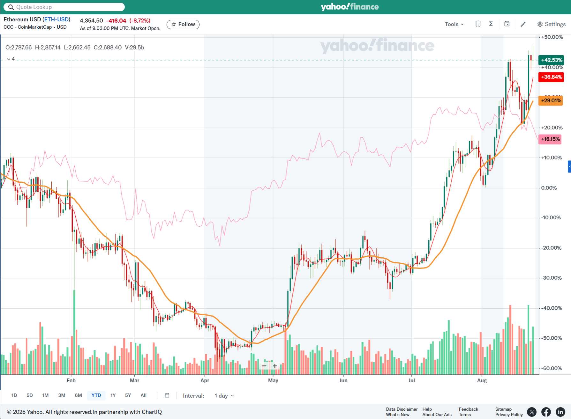This screenshot has height=419, width=571.
Task: Select the 1M range
Action: pyautogui.click(x=45, y=395)
